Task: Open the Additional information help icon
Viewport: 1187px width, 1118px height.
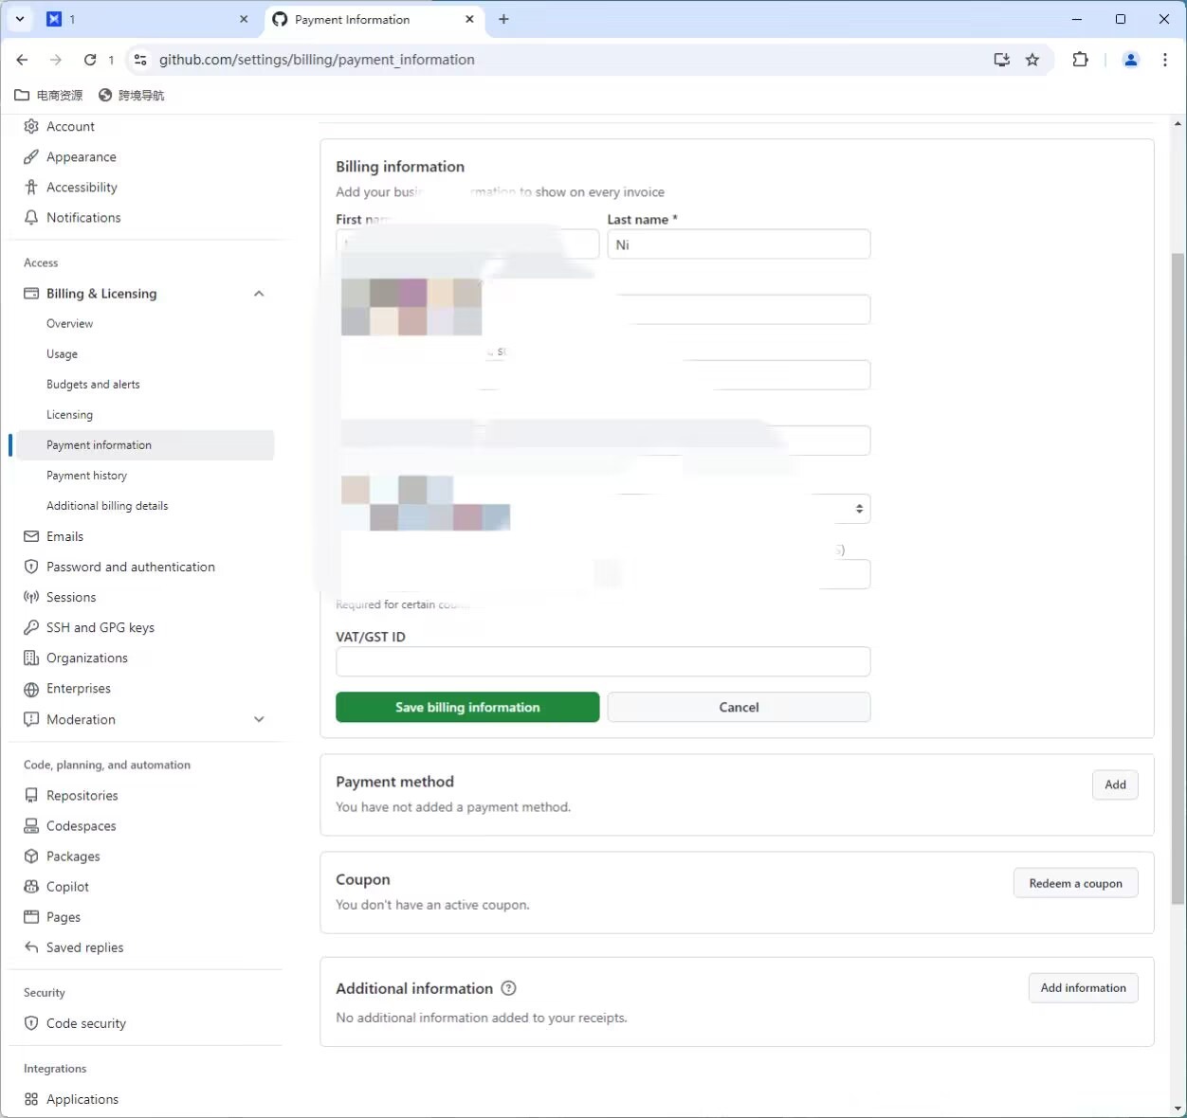Action: [508, 988]
